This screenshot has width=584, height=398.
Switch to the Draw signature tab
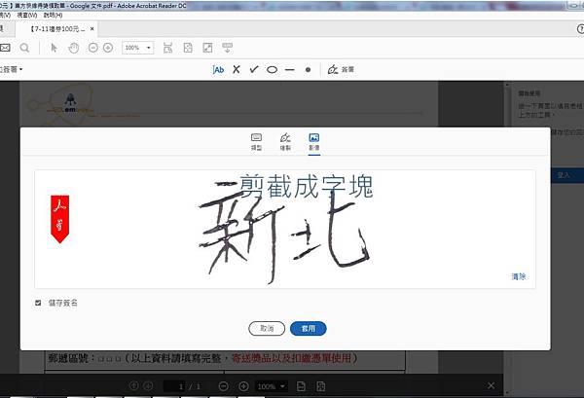point(285,142)
